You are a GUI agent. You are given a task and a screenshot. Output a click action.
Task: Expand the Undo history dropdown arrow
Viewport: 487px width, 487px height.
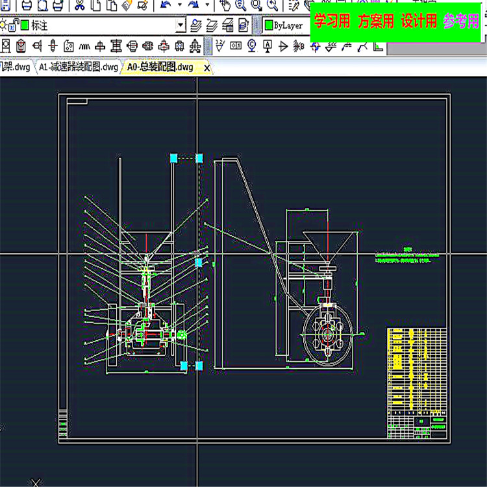[180, 5]
